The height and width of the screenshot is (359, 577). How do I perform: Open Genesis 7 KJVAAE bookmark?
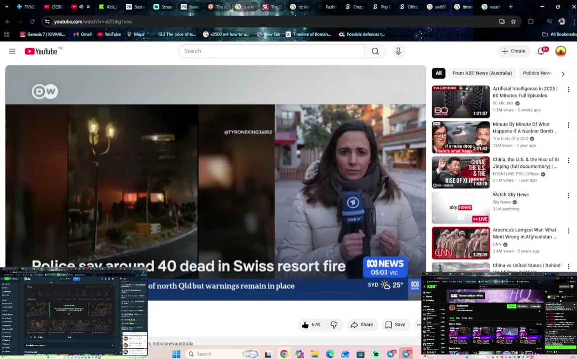click(x=43, y=34)
